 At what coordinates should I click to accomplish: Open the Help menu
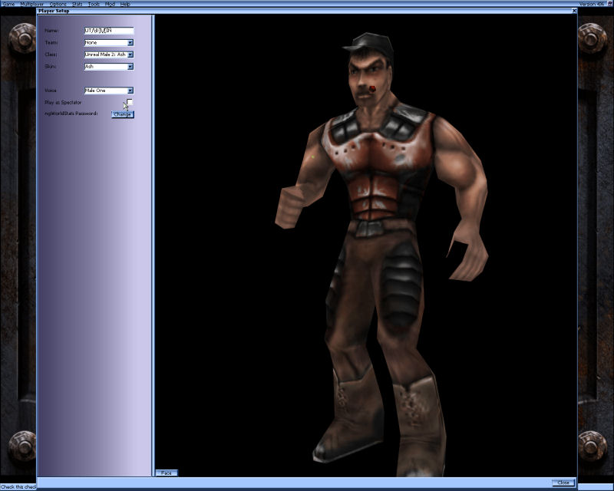pyautogui.click(x=124, y=2)
